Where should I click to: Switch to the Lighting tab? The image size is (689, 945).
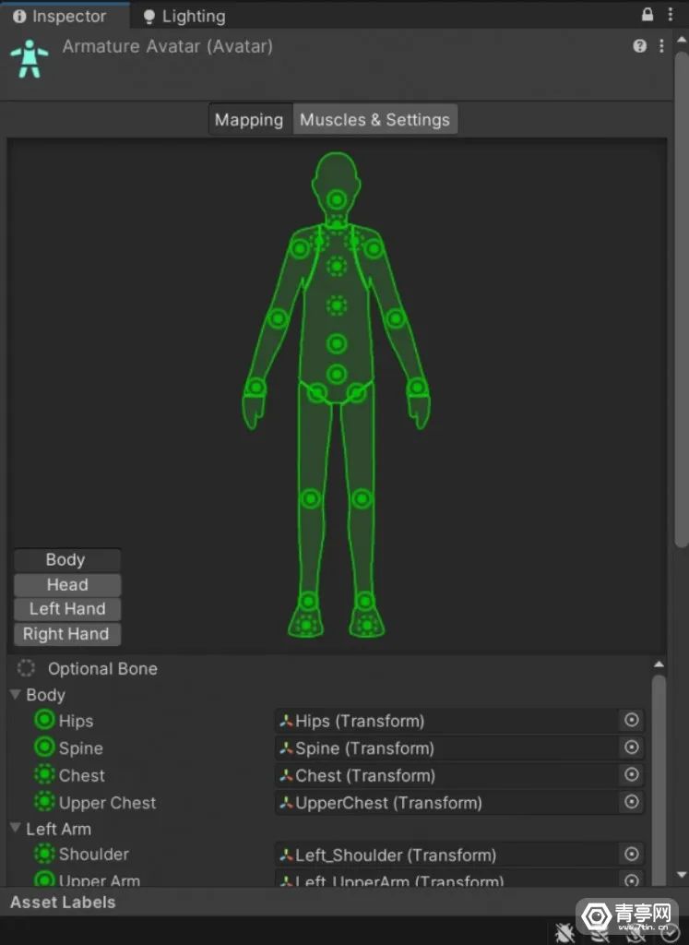click(x=184, y=17)
